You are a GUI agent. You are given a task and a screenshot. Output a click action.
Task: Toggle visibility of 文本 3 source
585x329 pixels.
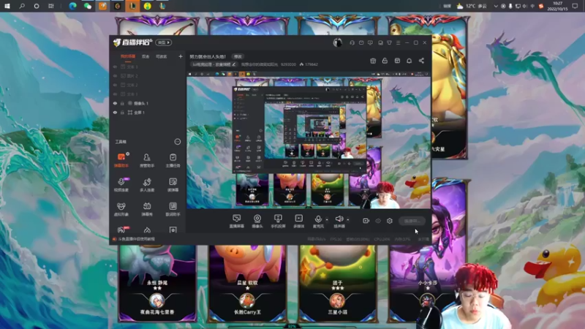(x=115, y=67)
